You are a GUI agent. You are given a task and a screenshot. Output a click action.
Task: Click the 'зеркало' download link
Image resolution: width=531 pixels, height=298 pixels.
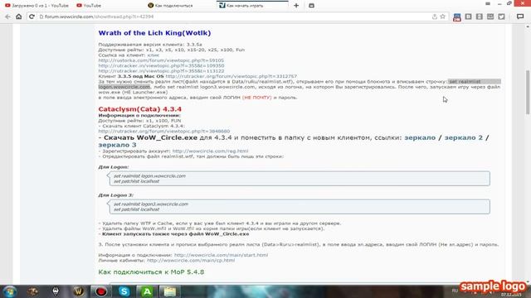point(420,138)
